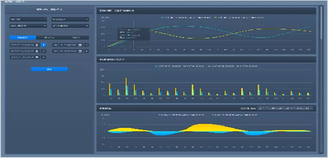Click the vertical scrollbar at right edge

click(322, 23)
